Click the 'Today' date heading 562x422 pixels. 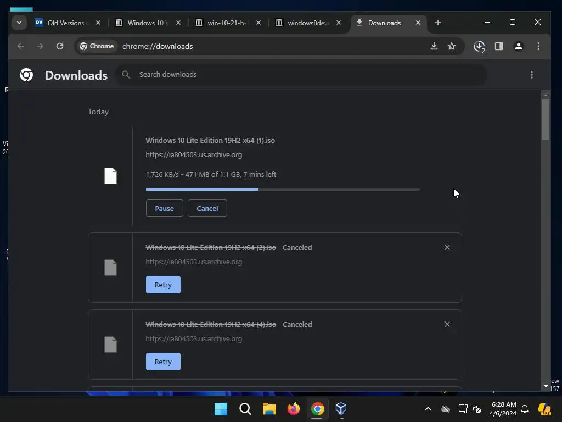coord(98,112)
